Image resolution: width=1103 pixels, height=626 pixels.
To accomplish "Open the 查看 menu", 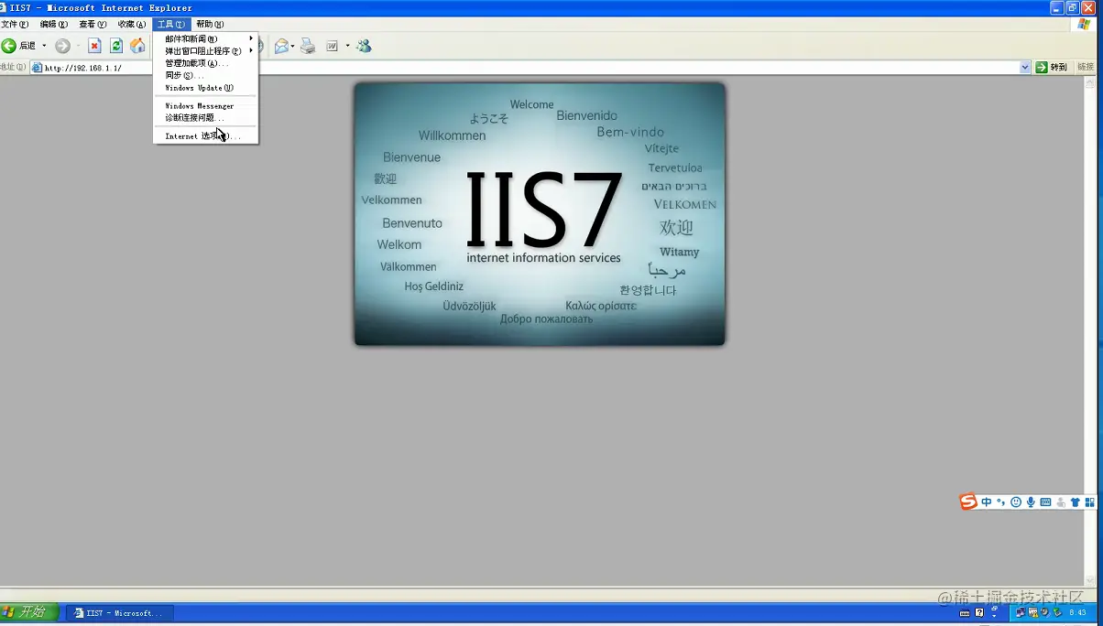I will pos(93,24).
